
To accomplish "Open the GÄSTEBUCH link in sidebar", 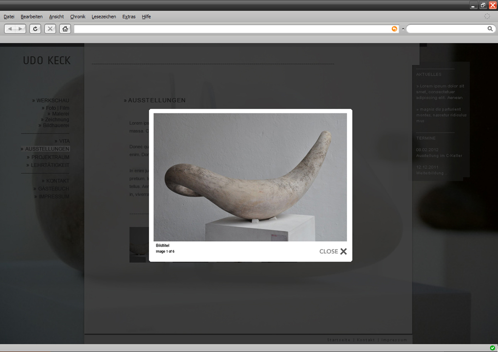I will pos(53,189).
